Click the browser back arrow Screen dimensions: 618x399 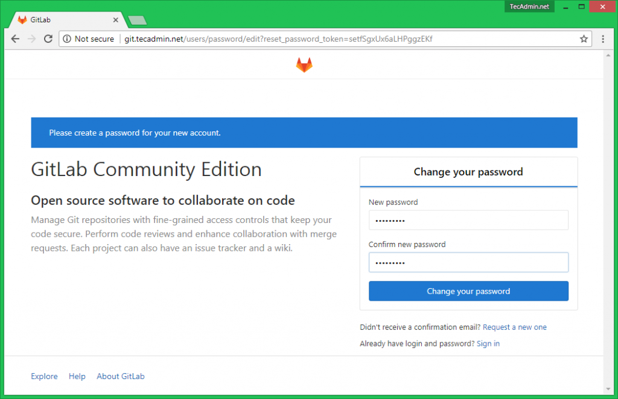pyautogui.click(x=16, y=39)
